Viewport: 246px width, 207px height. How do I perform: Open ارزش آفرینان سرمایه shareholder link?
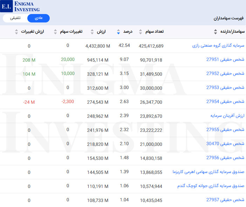[x=227, y=116]
